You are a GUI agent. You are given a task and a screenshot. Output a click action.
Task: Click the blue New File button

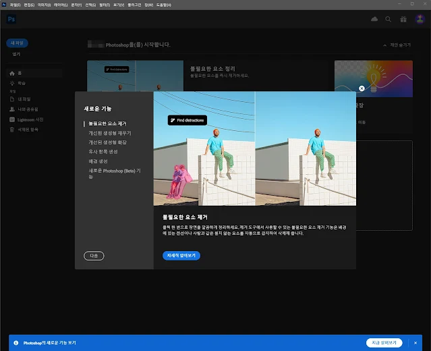[x=17, y=43]
